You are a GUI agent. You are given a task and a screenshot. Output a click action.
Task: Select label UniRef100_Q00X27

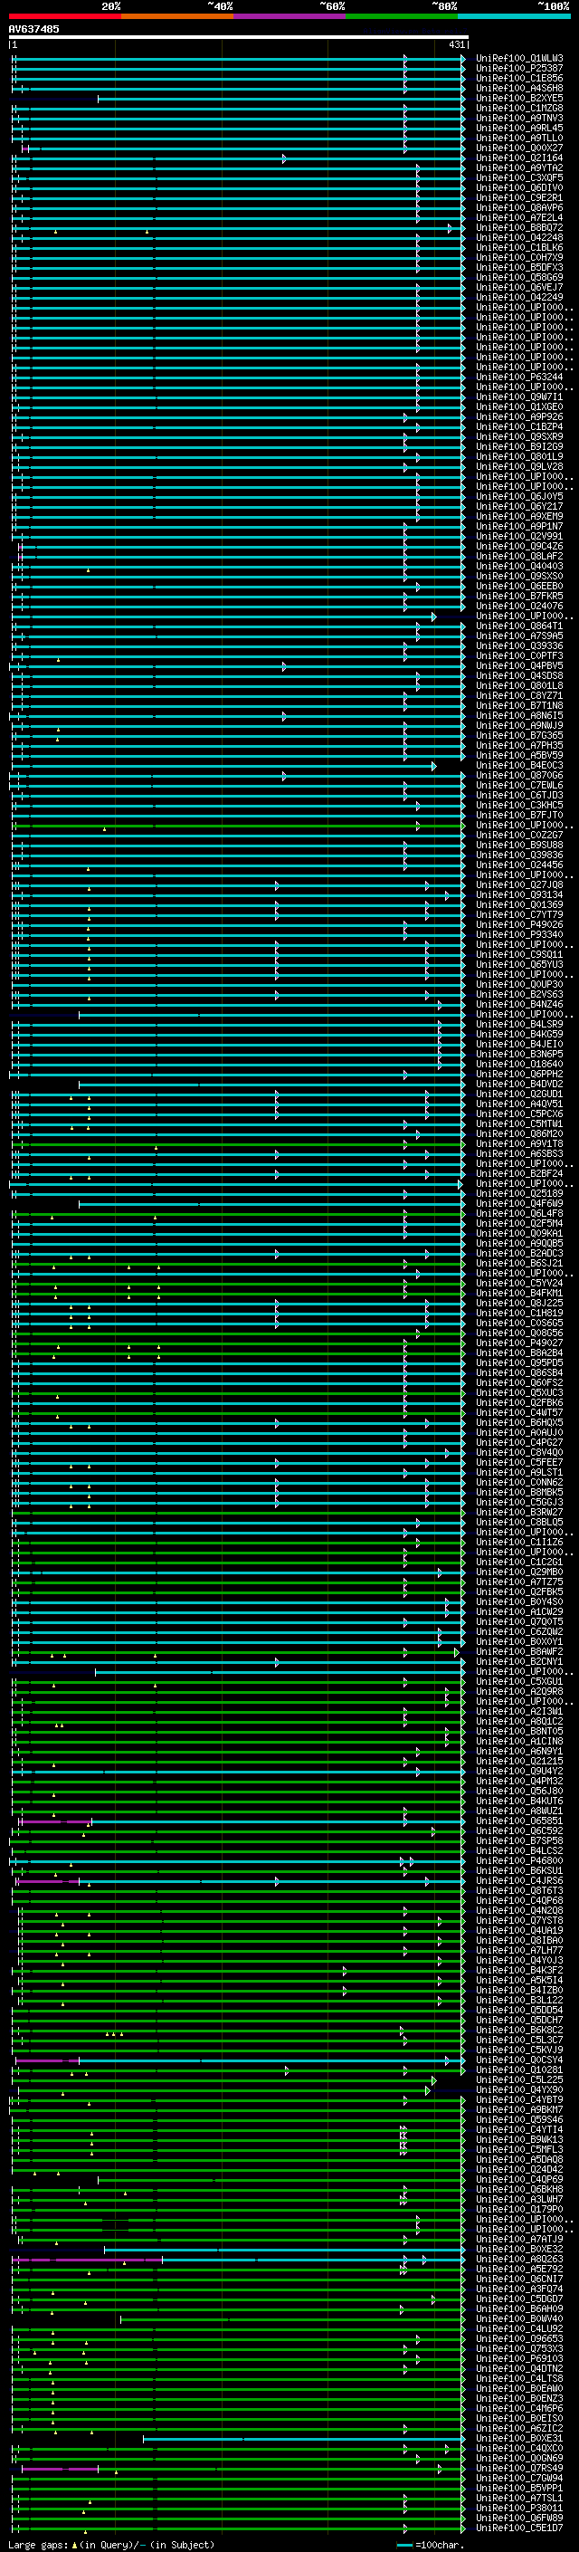519,148
